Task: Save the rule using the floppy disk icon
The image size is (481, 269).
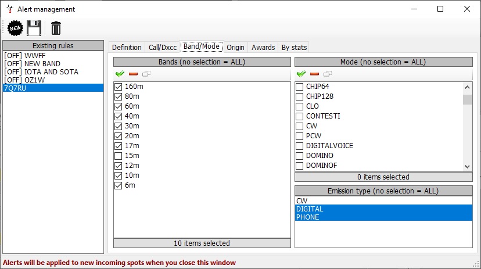Action: coord(34,28)
